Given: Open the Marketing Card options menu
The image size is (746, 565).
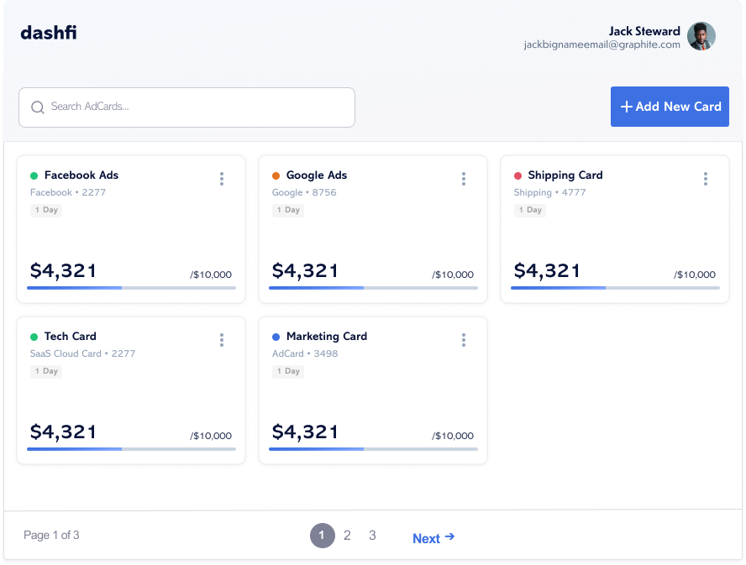Looking at the screenshot, I should click(464, 340).
